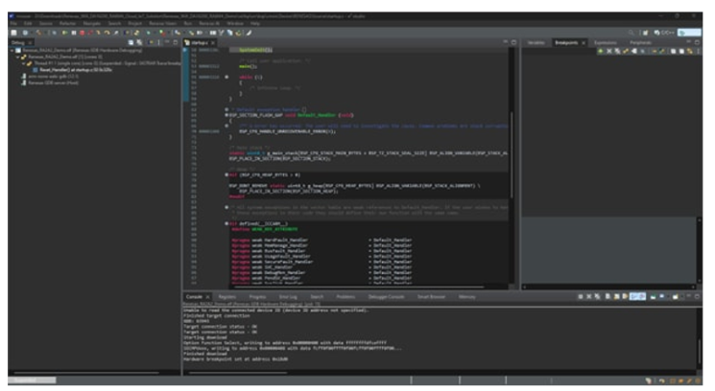Suspend execution with the pause icon
The width and height of the screenshot is (715, 391).
74,33
